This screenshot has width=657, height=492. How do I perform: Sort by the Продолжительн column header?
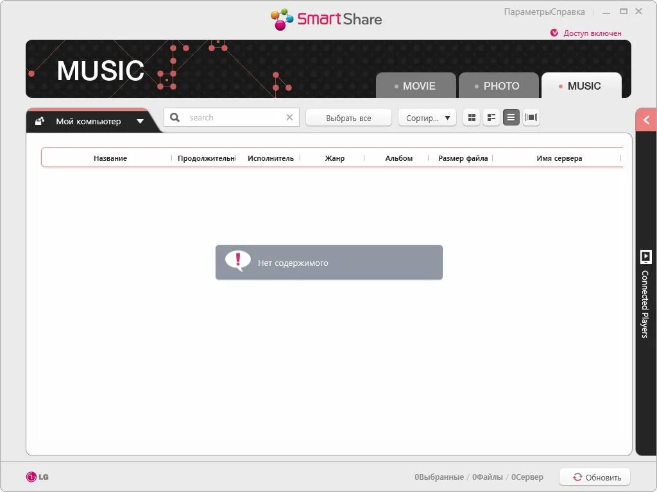click(x=206, y=158)
